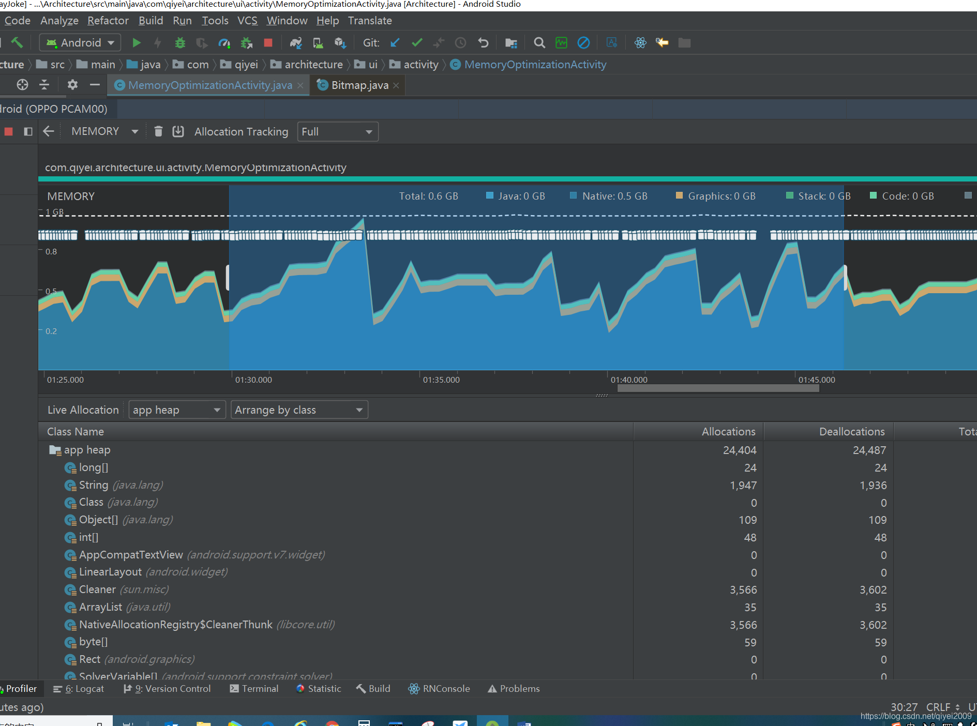This screenshot has height=726, width=977.
Task: Open the Translate menu
Action: pyautogui.click(x=370, y=21)
